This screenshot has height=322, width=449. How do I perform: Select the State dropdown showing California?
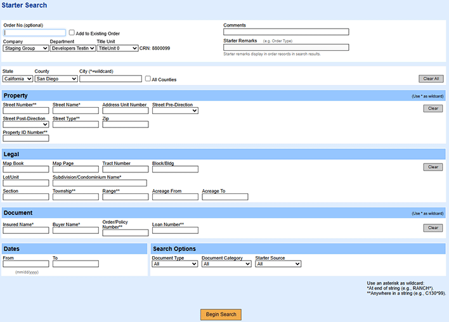(18, 79)
